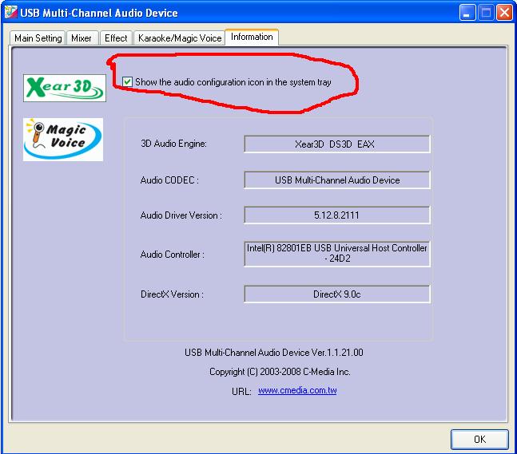
Task: Click the Audio Driver Version 5.12.8.2111 field
Action: [337, 215]
